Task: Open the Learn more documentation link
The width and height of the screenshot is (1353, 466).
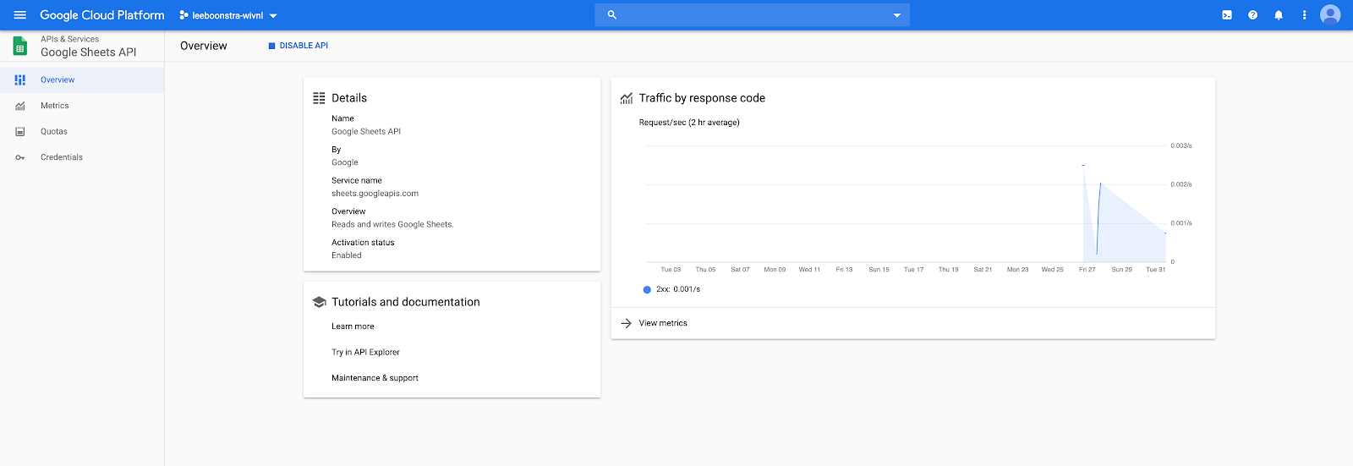Action: click(x=353, y=326)
